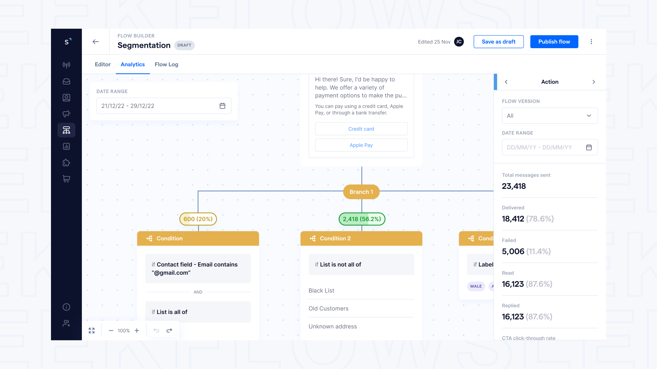
Task: Switch to the Flow Log tab
Action: (x=167, y=64)
